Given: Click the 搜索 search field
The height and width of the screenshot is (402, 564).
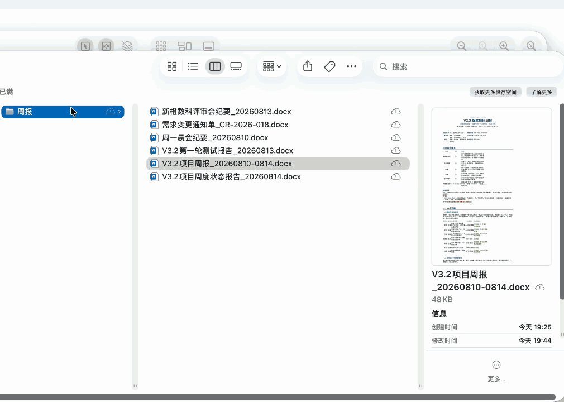Looking at the screenshot, I should 467,66.
